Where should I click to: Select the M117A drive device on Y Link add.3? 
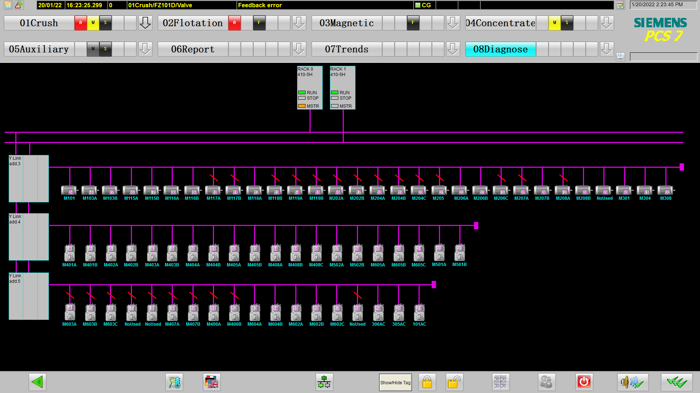(x=213, y=190)
